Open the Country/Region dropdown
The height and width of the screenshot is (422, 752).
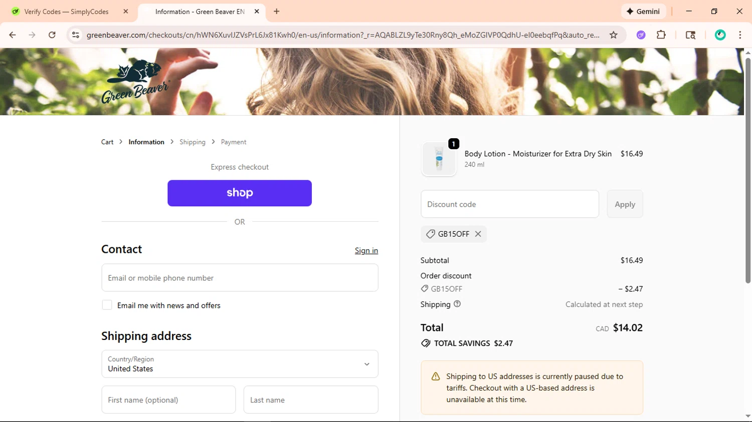(x=240, y=364)
